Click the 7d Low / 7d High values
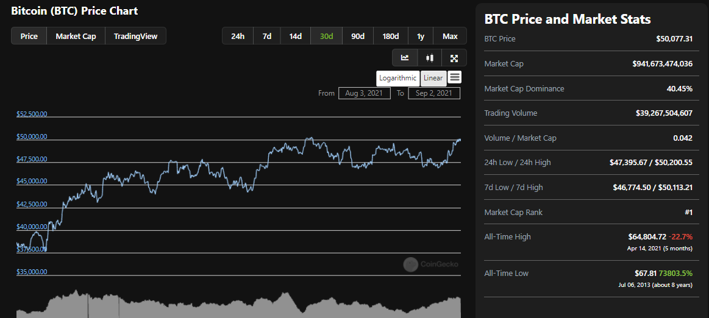Screen dimensions: 709x318 point(652,187)
